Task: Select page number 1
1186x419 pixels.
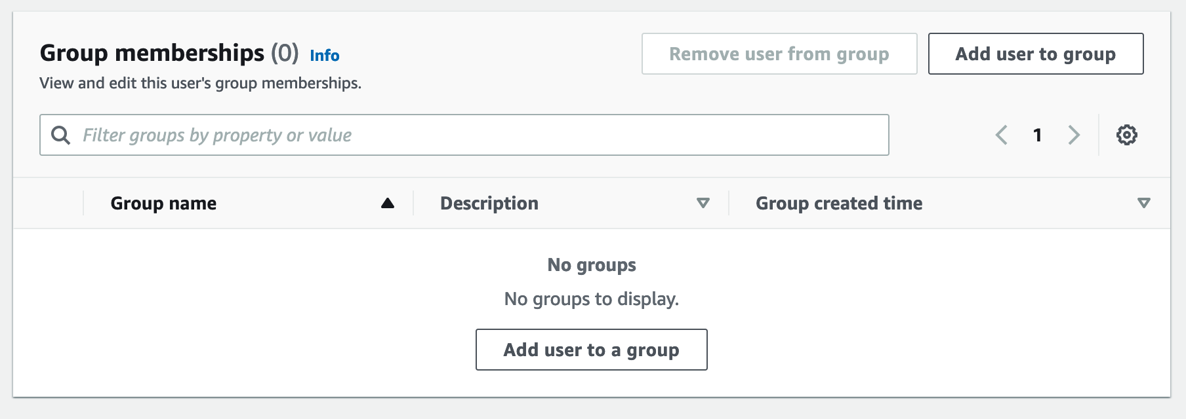Action: (1038, 135)
